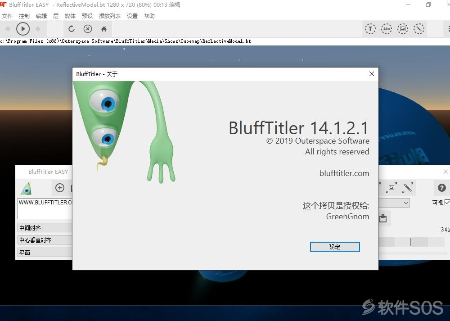Open the 层 menu
This screenshot has width=450, height=321.
coord(56,16)
